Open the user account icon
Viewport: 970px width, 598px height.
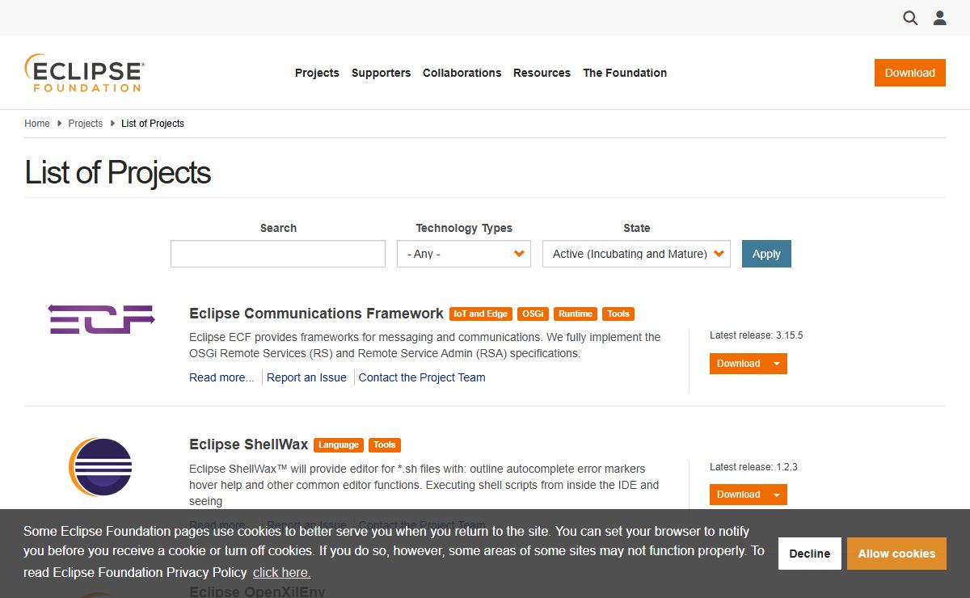(939, 18)
